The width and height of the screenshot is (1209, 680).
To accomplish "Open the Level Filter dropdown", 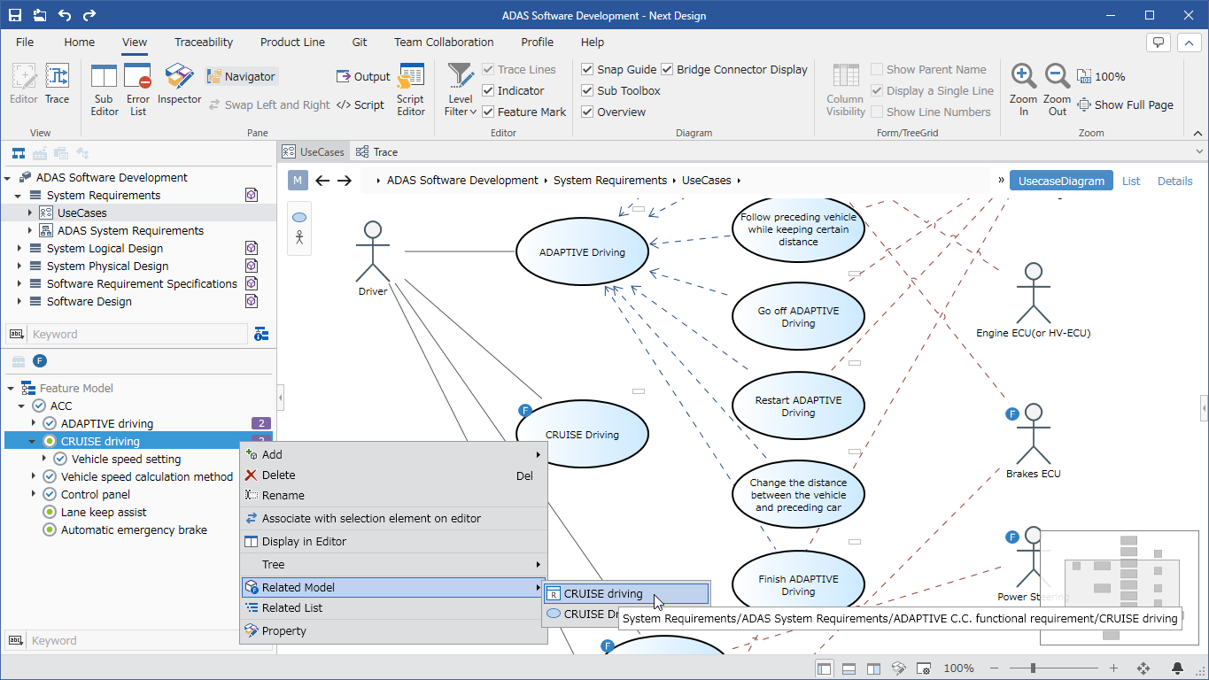I will coord(461,89).
